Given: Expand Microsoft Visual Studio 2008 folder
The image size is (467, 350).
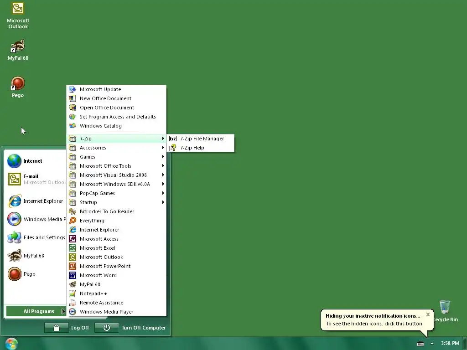Looking at the screenshot, I should coord(116,175).
